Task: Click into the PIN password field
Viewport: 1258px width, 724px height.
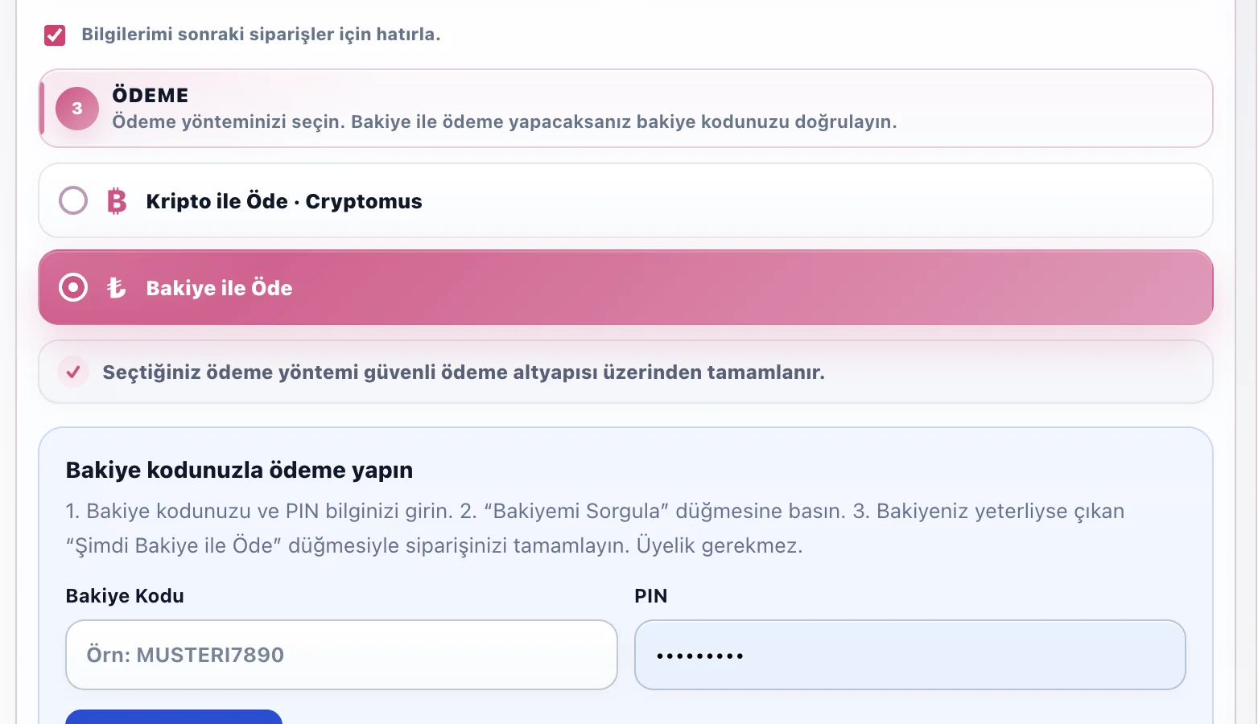Action: [910, 655]
